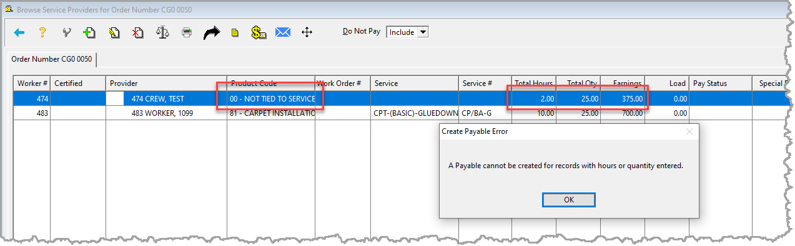The image size is (795, 246).
Task: Click the 10.00 total hours cell
Action: [x=534, y=113]
